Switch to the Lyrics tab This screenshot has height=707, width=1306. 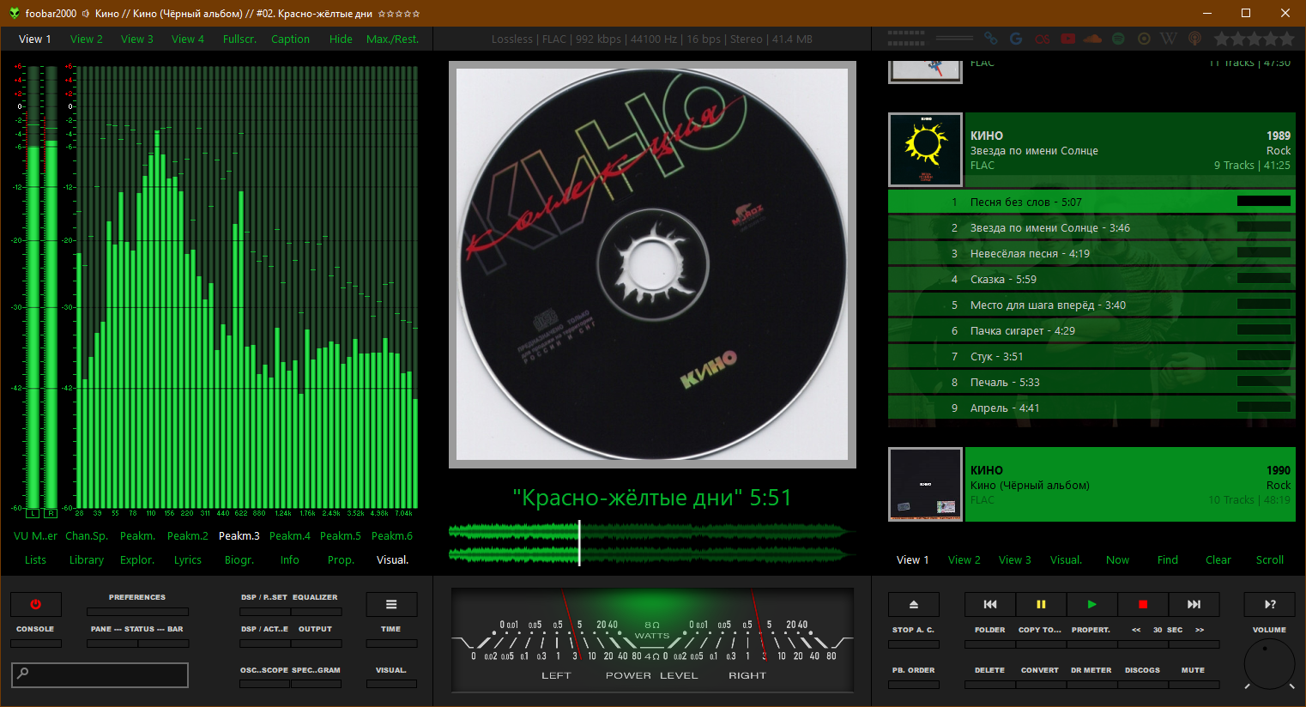[x=187, y=560]
